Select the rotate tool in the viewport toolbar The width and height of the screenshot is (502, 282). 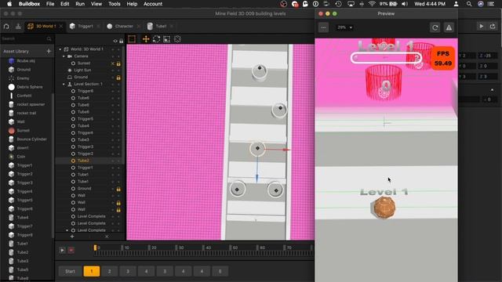pyautogui.click(x=156, y=39)
